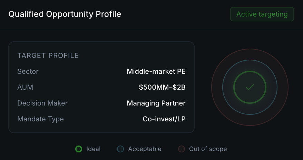Click the Mandate Type field label
This screenshot has height=160, width=303.
coord(40,119)
